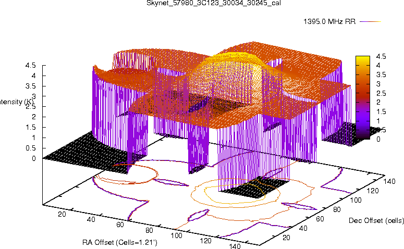
Task: Click the 60 tick on the Dec Offset axis
Action: pos(320,219)
